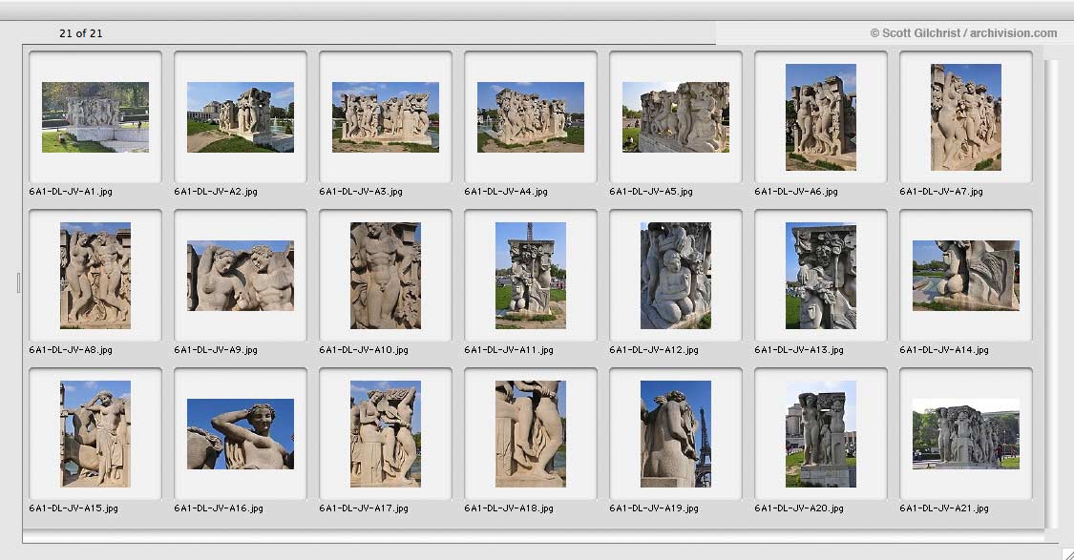Screen dimensions: 1074x560
Task: Open the 6A1-DL-JV-A16.jpg thumbnail
Action: [241, 434]
